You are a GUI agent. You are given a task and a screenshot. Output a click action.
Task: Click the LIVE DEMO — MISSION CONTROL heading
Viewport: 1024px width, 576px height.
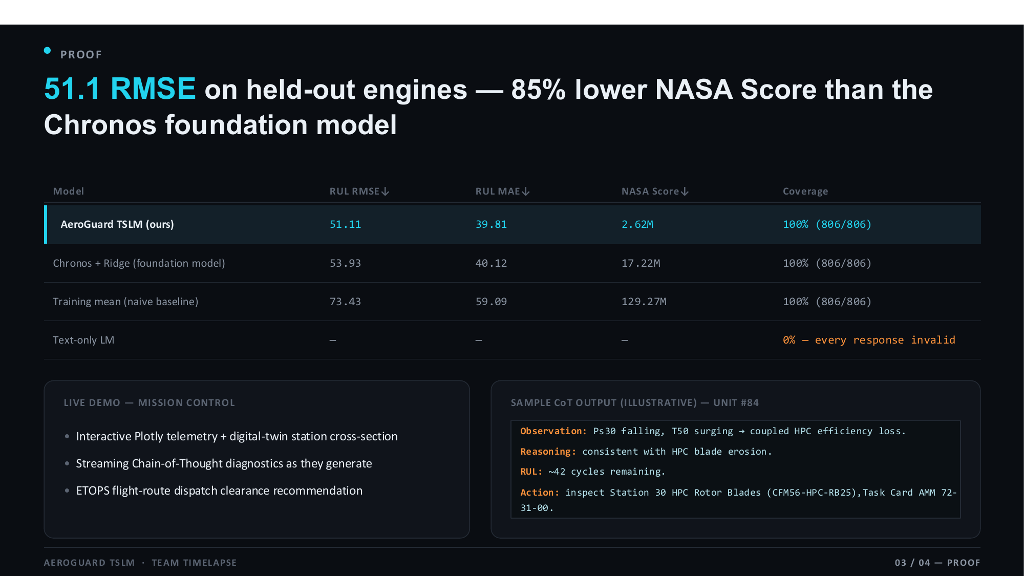[149, 403]
